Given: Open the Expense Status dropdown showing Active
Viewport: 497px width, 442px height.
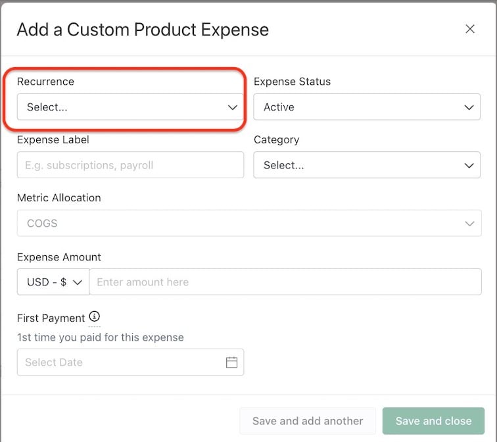Looking at the screenshot, I should [367, 107].
